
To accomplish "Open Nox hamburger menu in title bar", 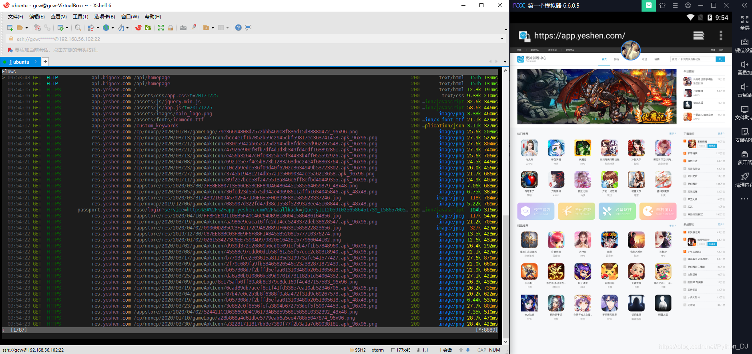I will click(675, 6).
